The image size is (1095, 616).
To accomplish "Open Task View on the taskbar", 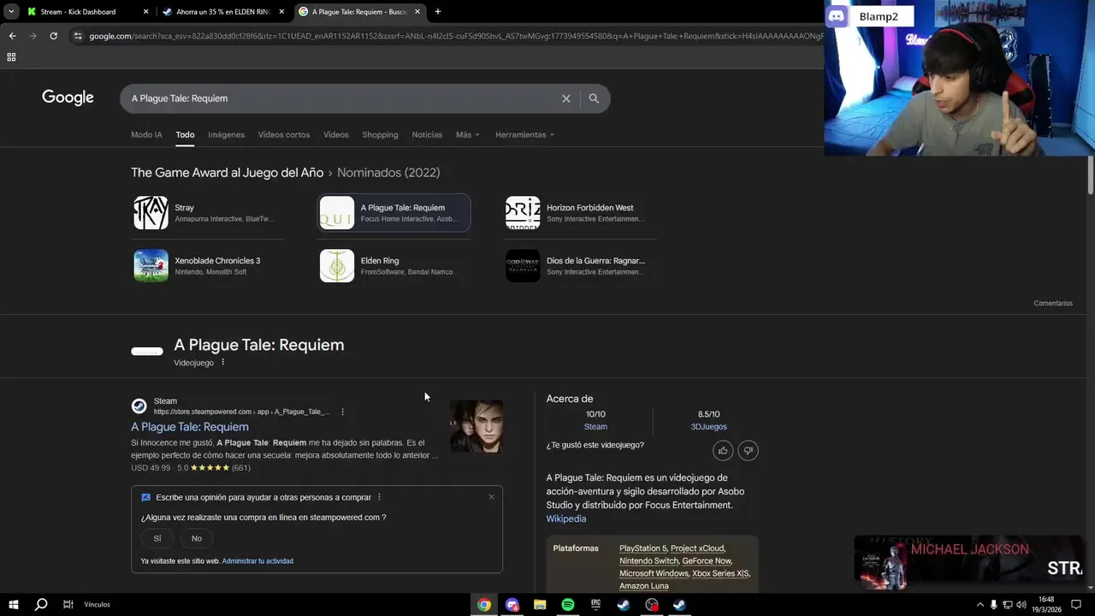I will tap(68, 604).
